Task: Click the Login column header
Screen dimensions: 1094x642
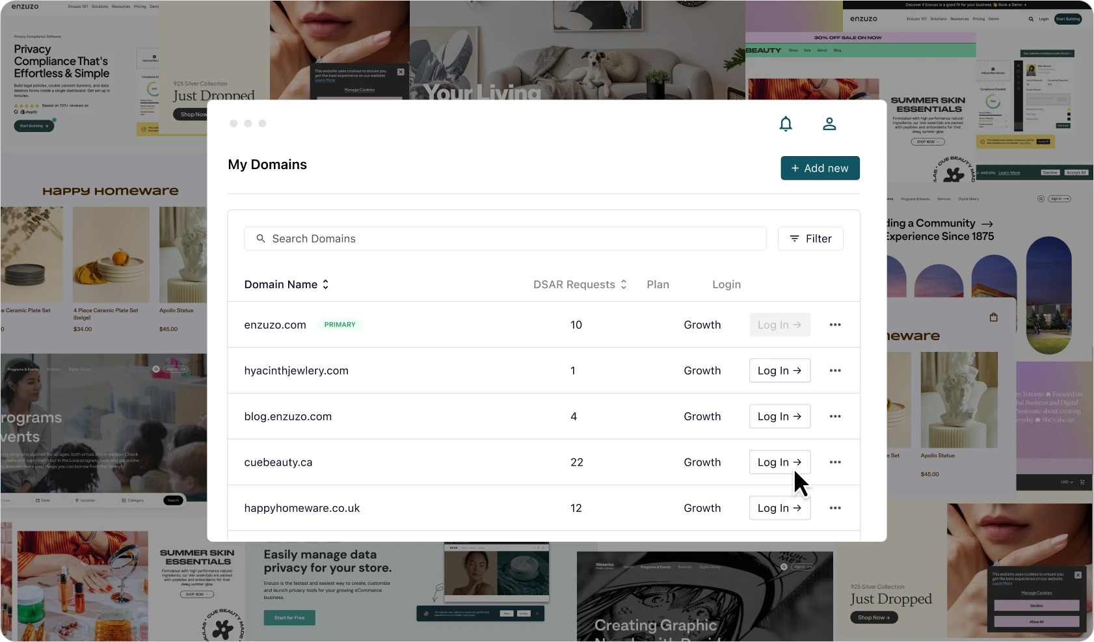Action: click(727, 284)
